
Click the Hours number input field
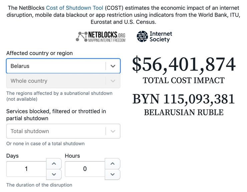click(x=85, y=169)
